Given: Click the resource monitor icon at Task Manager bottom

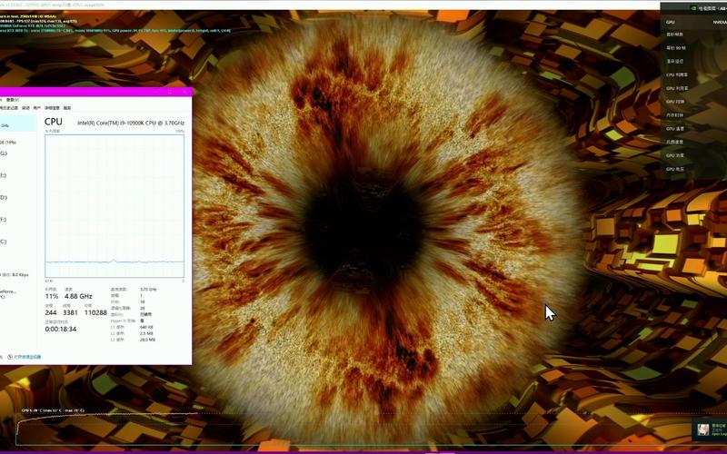Looking at the screenshot, I should click(10, 357).
